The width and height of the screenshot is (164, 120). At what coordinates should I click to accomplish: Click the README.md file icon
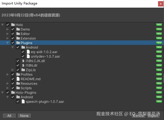coord(18,79)
